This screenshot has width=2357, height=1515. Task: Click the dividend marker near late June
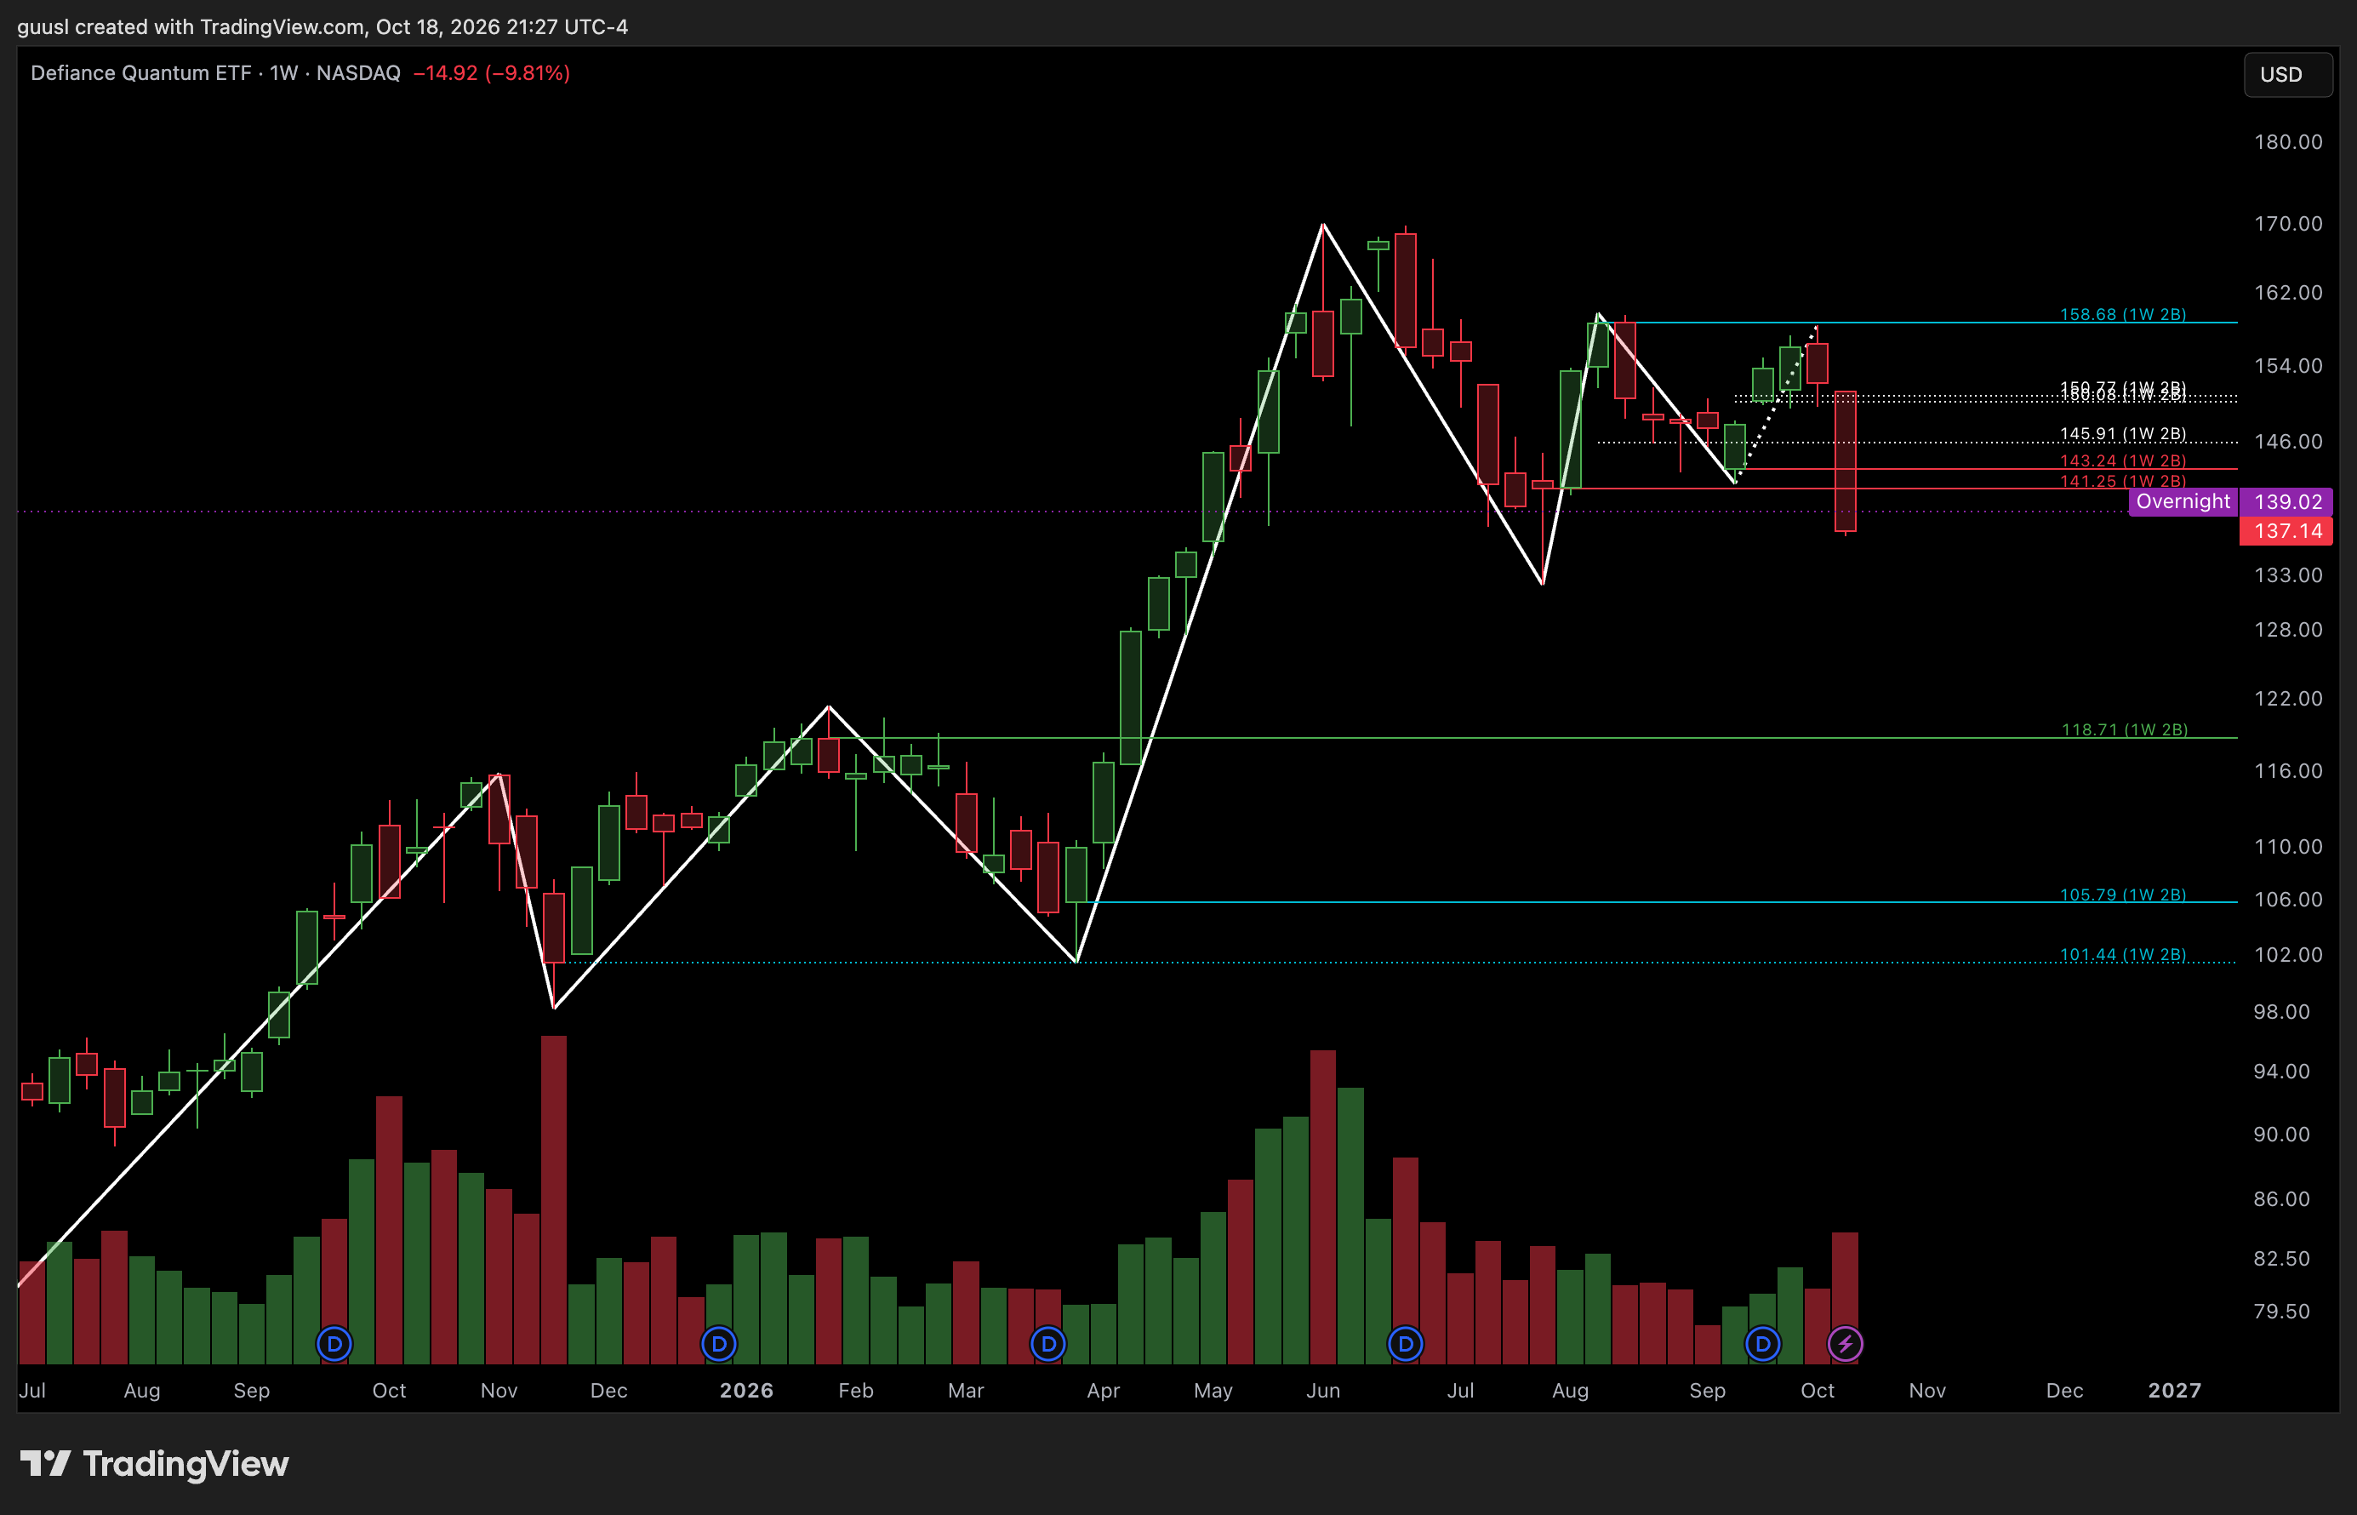tap(1405, 1344)
